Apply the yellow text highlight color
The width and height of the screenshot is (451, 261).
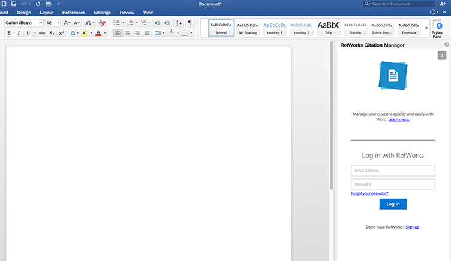(85, 33)
